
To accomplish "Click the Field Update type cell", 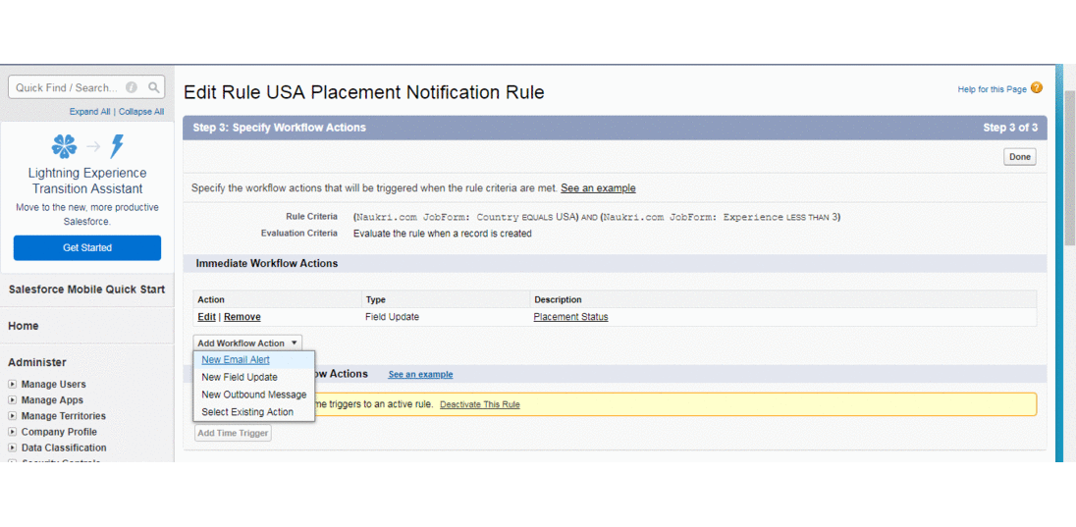I will click(393, 317).
